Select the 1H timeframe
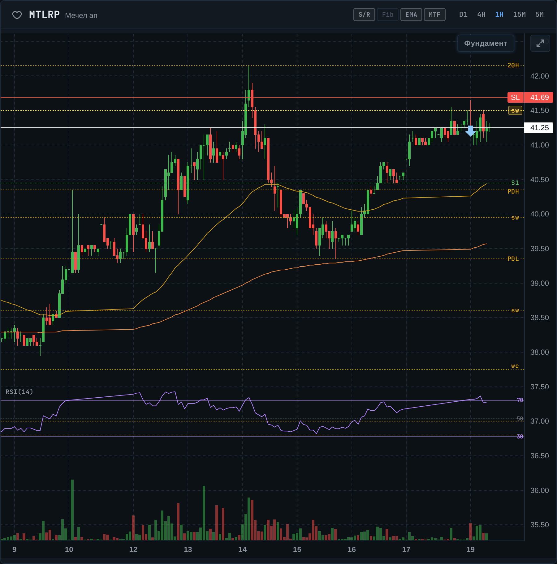Image resolution: width=557 pixels, height=564 pixels. (x=499, y=15)
